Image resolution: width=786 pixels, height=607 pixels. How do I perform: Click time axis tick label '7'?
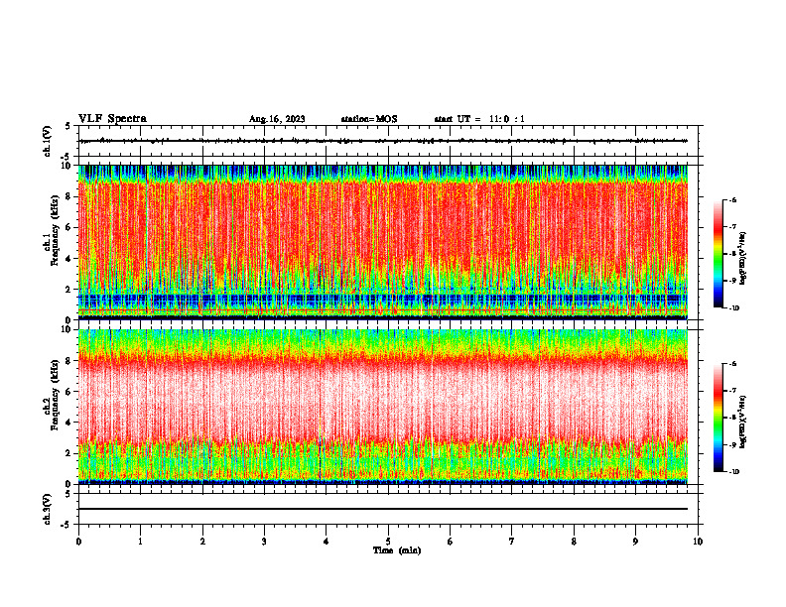coord(512,542)
